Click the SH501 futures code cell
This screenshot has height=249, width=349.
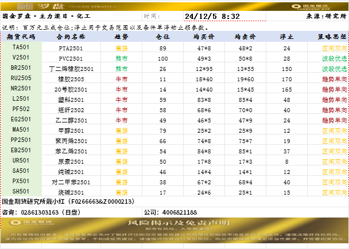click(21, 191)
